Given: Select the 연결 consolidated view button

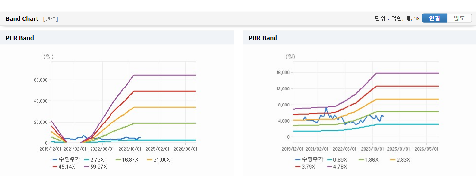Looking at the screenshot, I should coord(435,18).
